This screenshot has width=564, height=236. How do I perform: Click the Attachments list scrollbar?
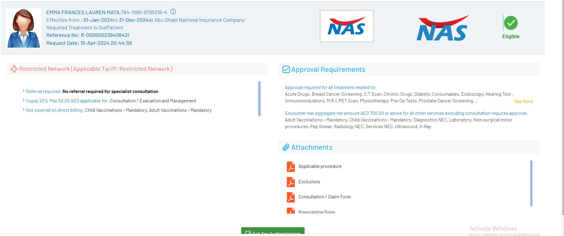(x=531, y=184)
